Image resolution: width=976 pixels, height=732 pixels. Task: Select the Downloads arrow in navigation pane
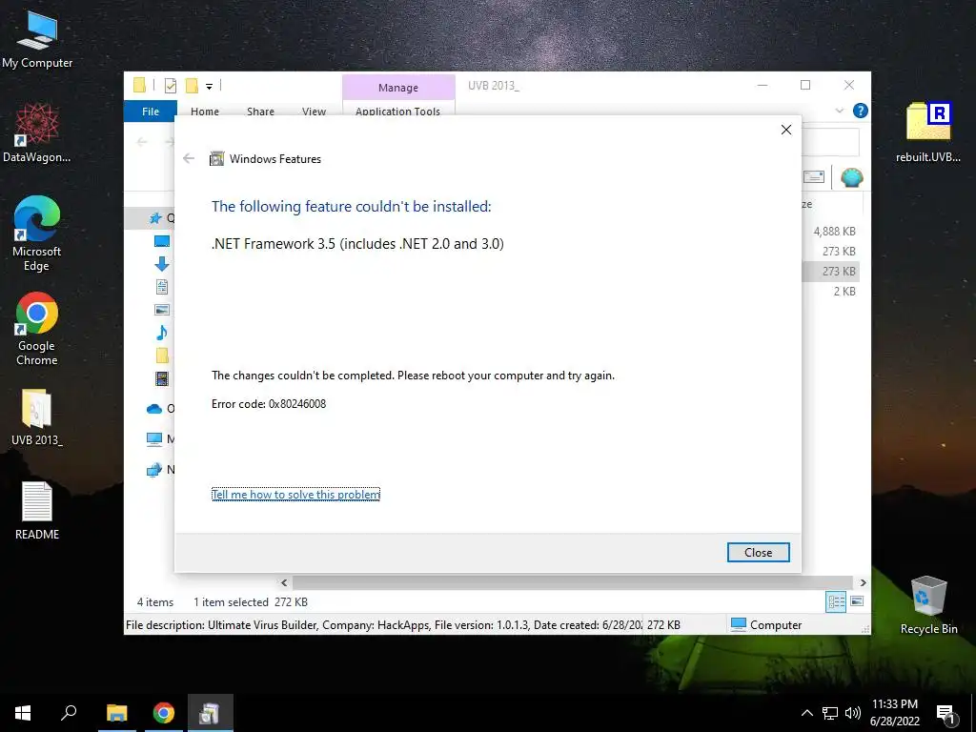[162, 264]
